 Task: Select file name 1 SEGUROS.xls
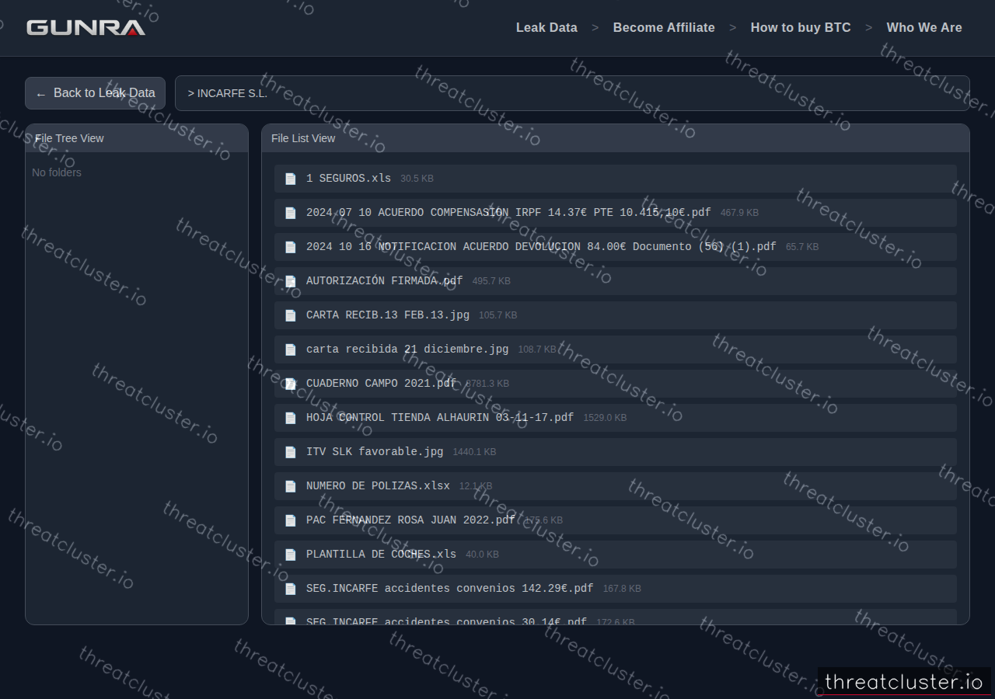point(348,179)
